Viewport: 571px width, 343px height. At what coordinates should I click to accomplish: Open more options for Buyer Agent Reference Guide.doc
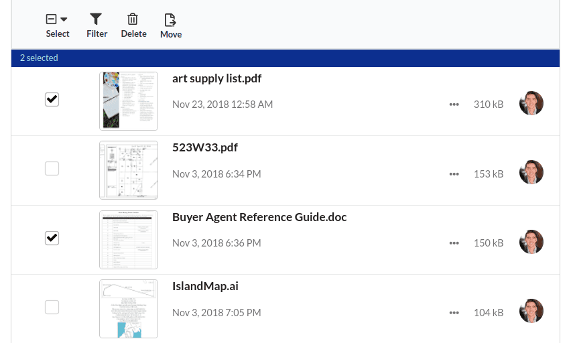click(454, 243)
